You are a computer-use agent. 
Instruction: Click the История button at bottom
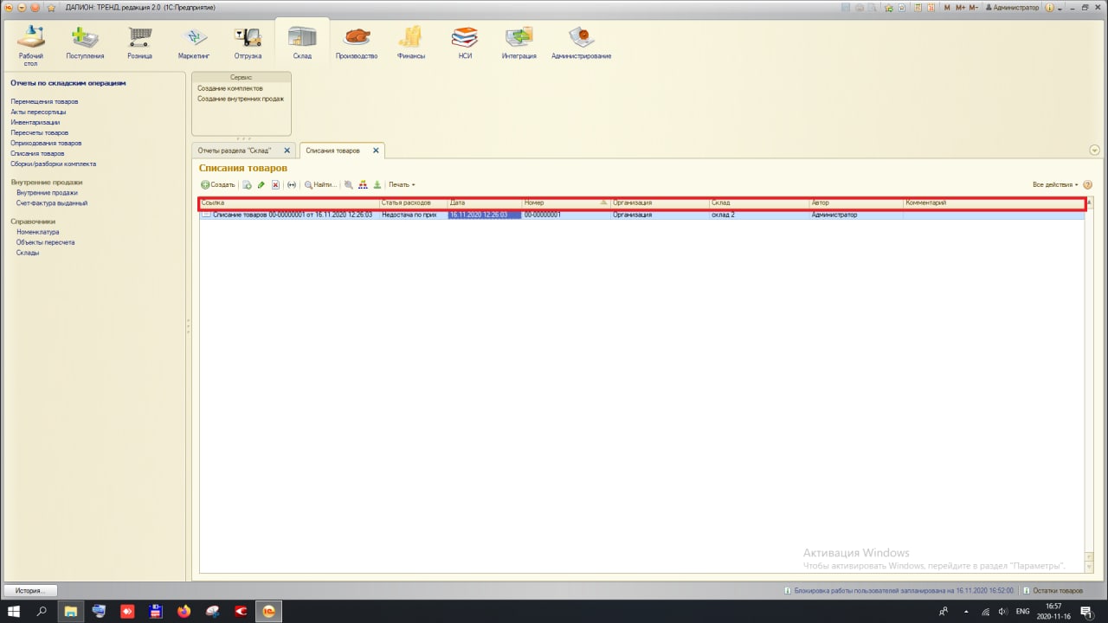point(29,590)
